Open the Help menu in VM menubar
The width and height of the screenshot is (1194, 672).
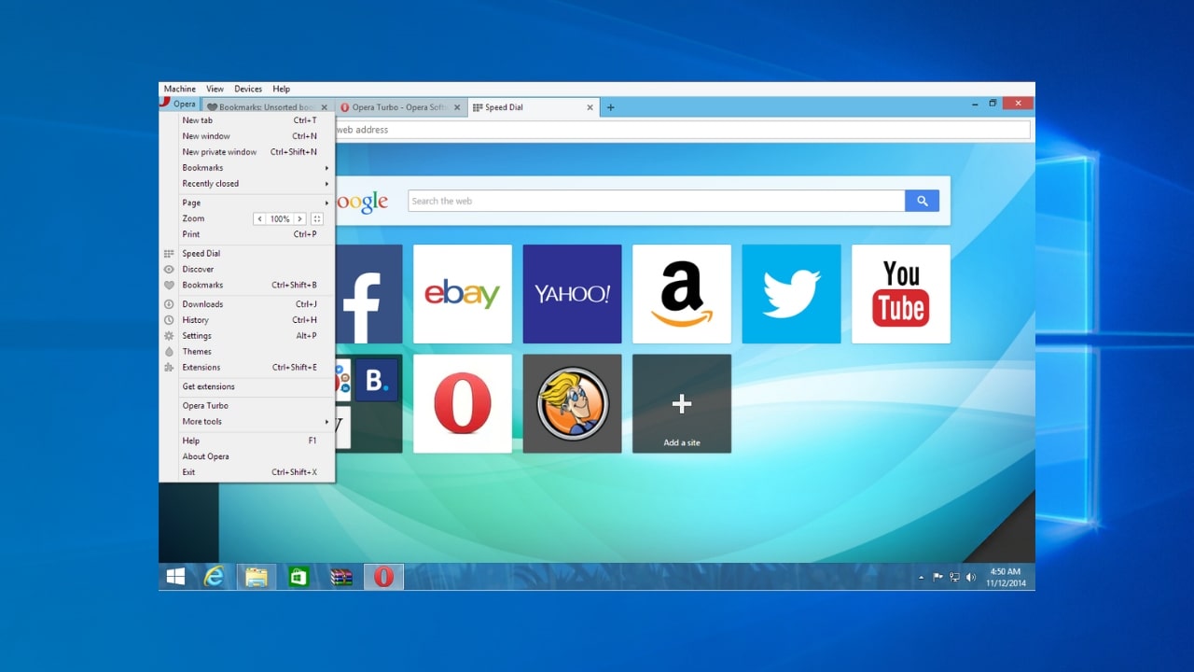[281, 89]
